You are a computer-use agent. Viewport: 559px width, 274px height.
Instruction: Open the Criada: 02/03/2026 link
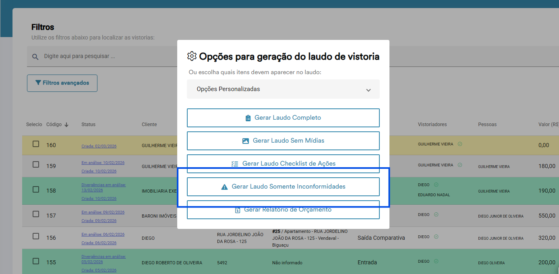(99, 145)
